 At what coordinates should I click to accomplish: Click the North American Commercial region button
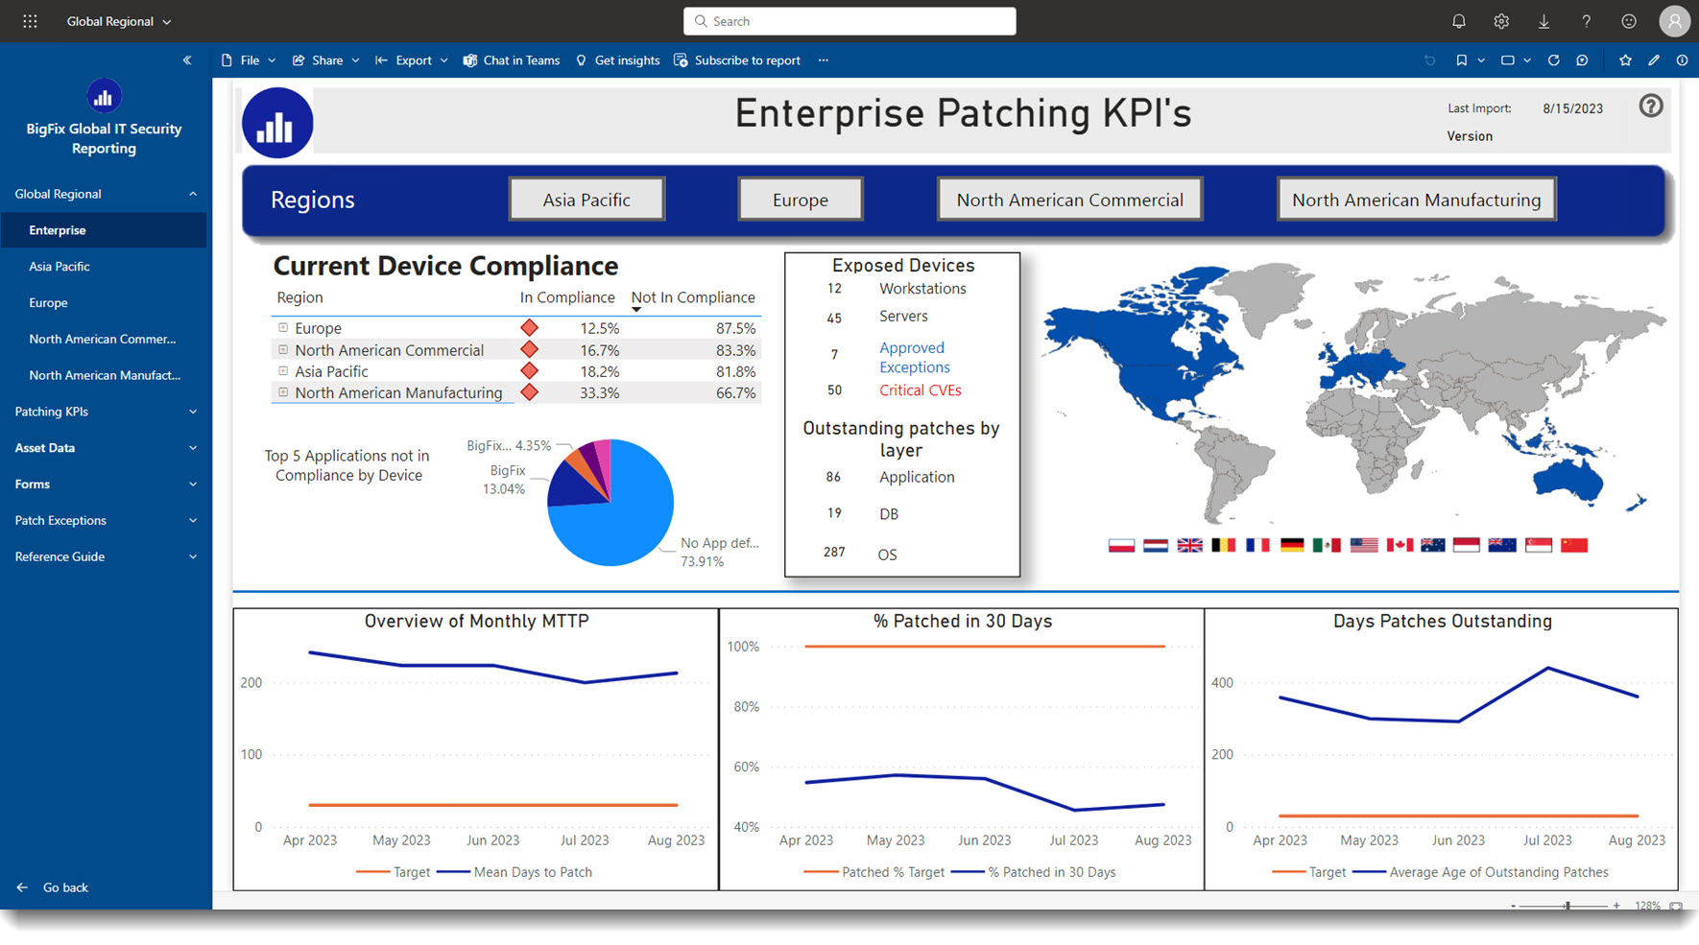pos(1069,200)
